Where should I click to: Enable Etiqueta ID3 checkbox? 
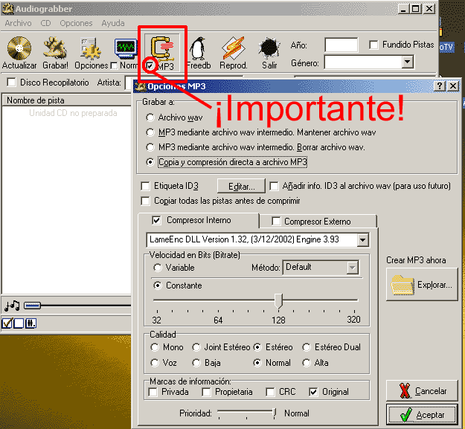click(145, 186)
